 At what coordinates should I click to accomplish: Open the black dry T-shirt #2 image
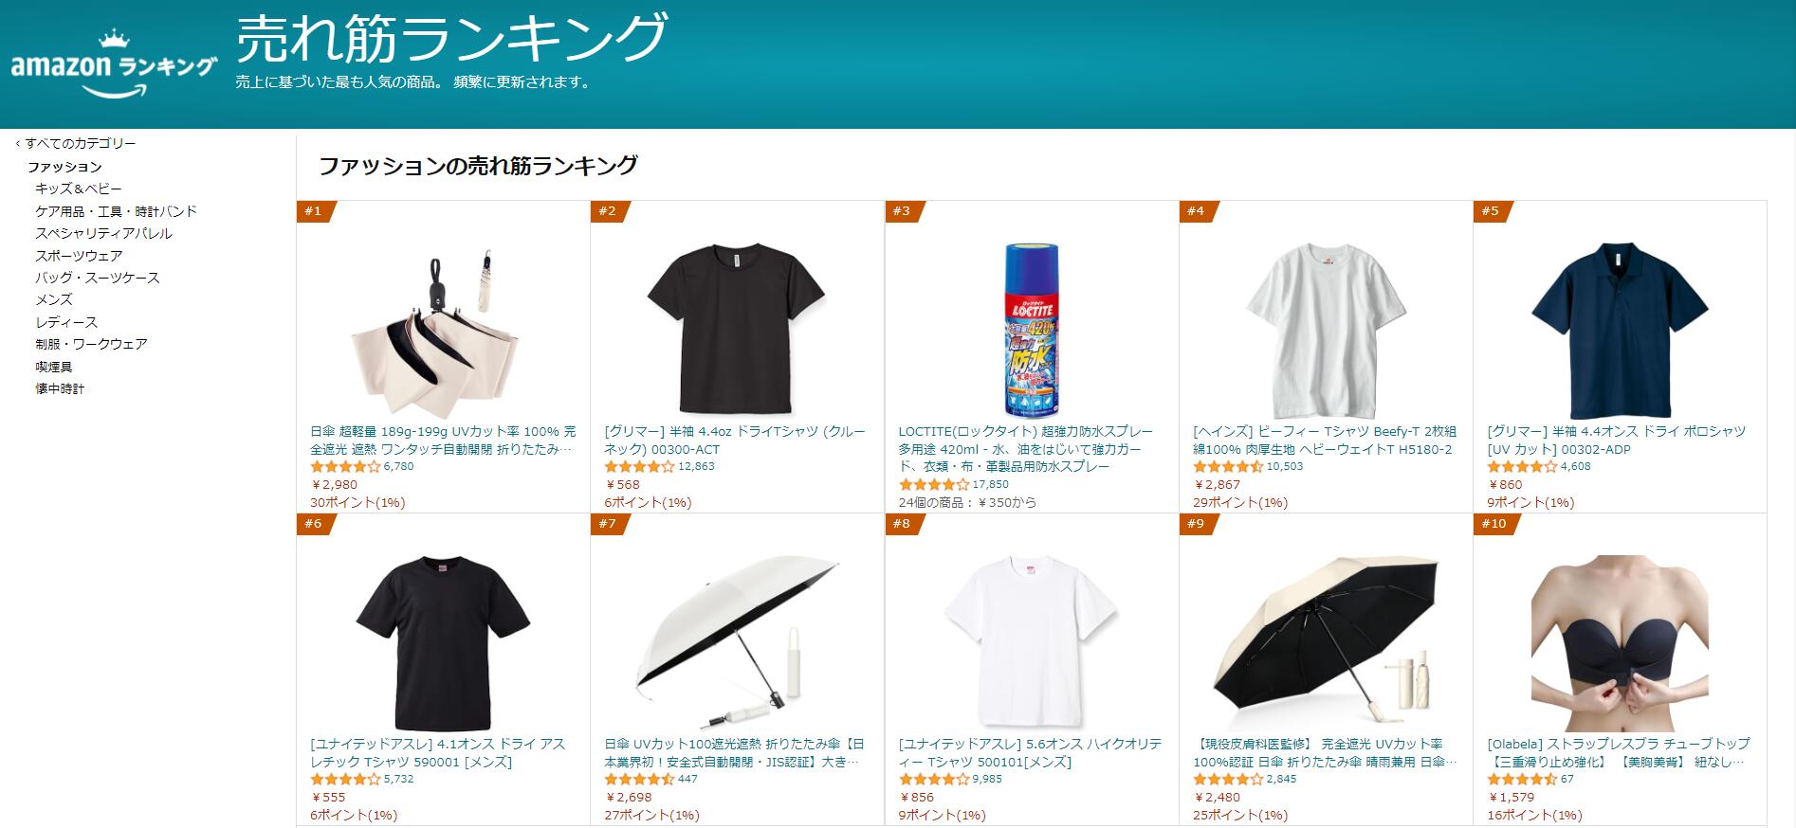tap(737, 328)
